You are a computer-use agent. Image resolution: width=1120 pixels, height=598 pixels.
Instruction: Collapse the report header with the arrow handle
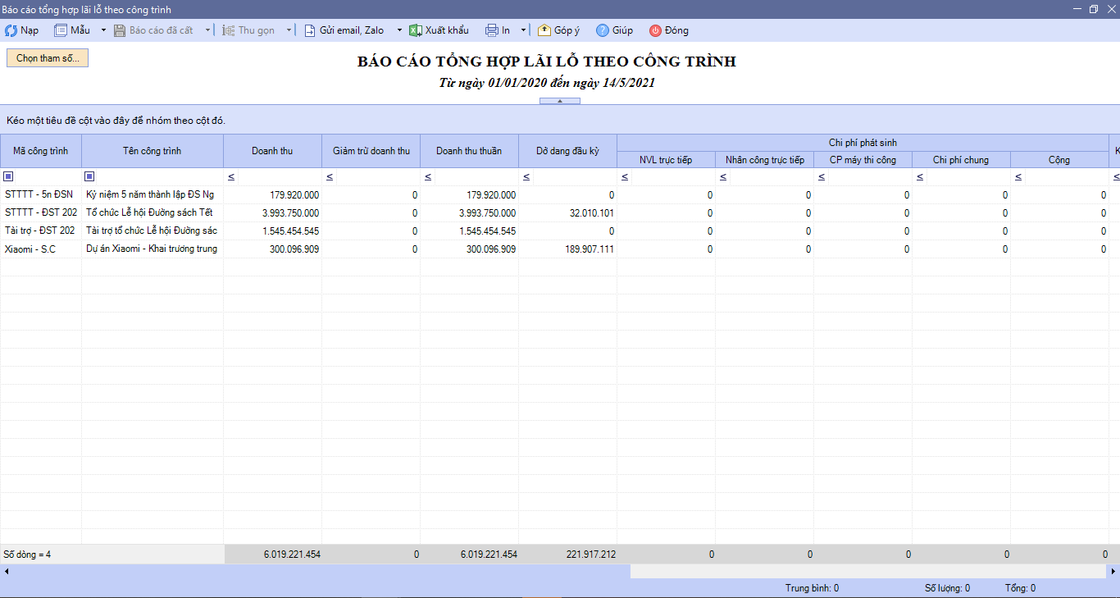pos(560,101)
